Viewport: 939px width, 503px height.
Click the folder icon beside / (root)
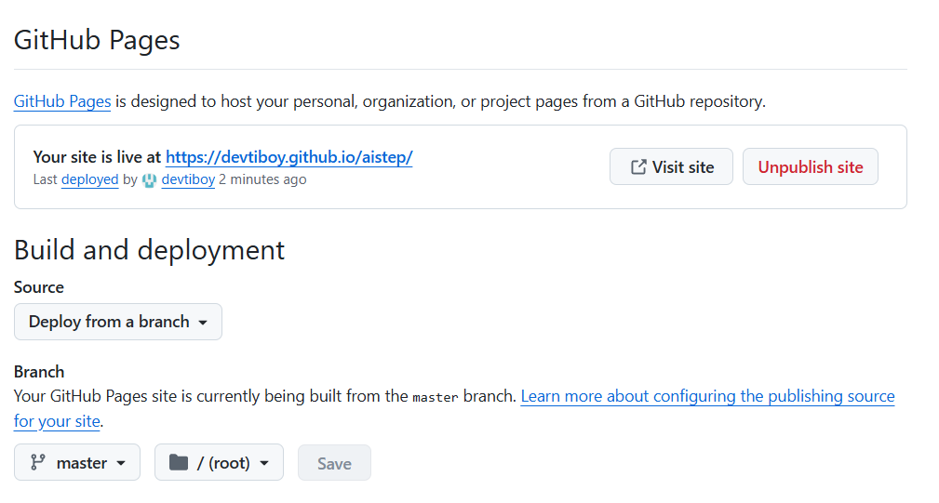pyautogui.click(x=179, y=462)
